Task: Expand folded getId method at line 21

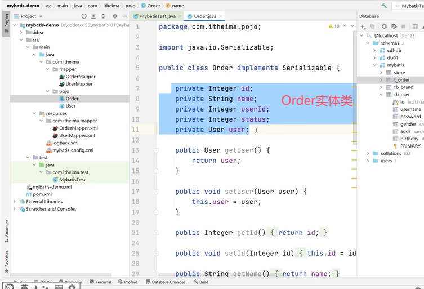Action: pos(156,233)
